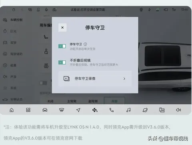Viewport: 192px width, 145px height.
Task: Open the apps grid in the dock
Action: click(28, 110)
